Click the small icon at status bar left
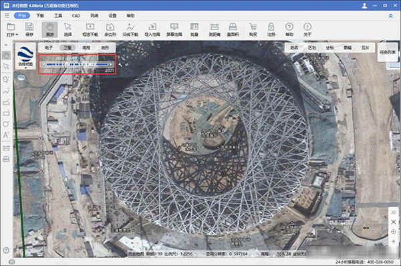Image resolution: width=401 pixels, height=266 pixels. tap(11, 261)
